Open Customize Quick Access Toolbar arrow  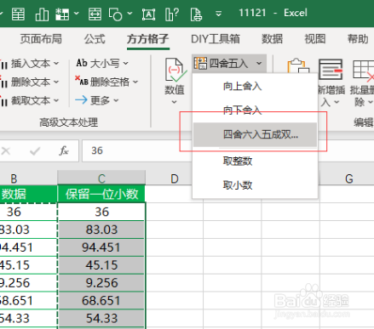click(218, 14)
